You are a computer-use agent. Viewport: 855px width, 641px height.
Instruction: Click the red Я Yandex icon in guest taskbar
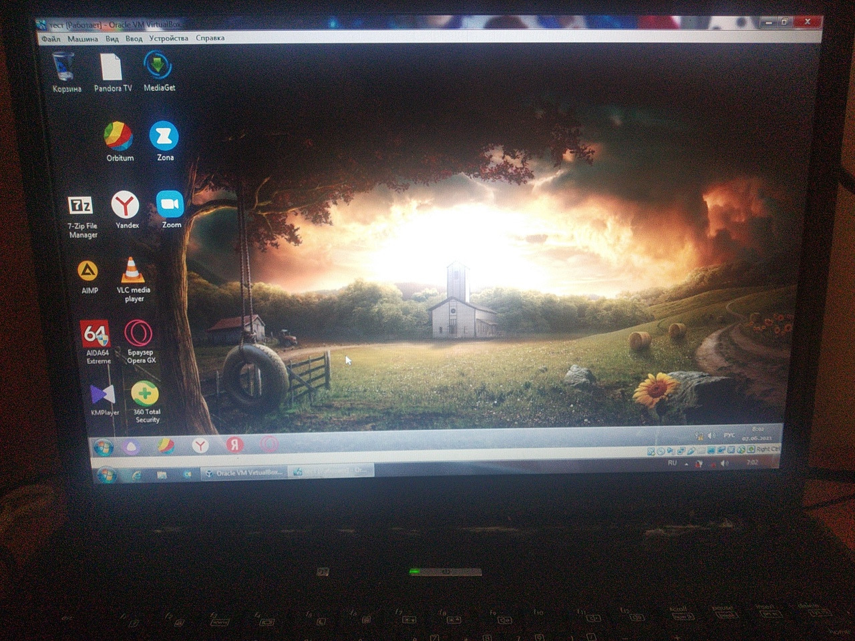pos(234,445)
